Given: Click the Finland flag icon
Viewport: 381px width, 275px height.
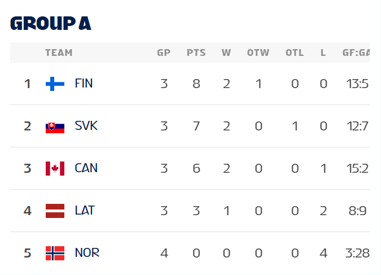Looking at the screenshot, I should (55, 84).
